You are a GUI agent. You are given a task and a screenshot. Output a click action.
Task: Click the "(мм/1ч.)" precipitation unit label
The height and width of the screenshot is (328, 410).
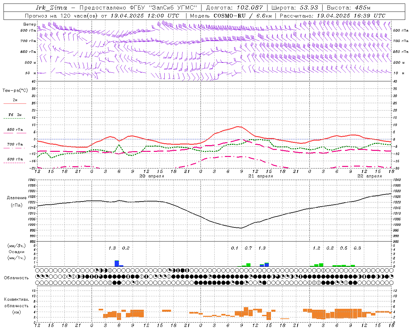[x=17, y=258]
